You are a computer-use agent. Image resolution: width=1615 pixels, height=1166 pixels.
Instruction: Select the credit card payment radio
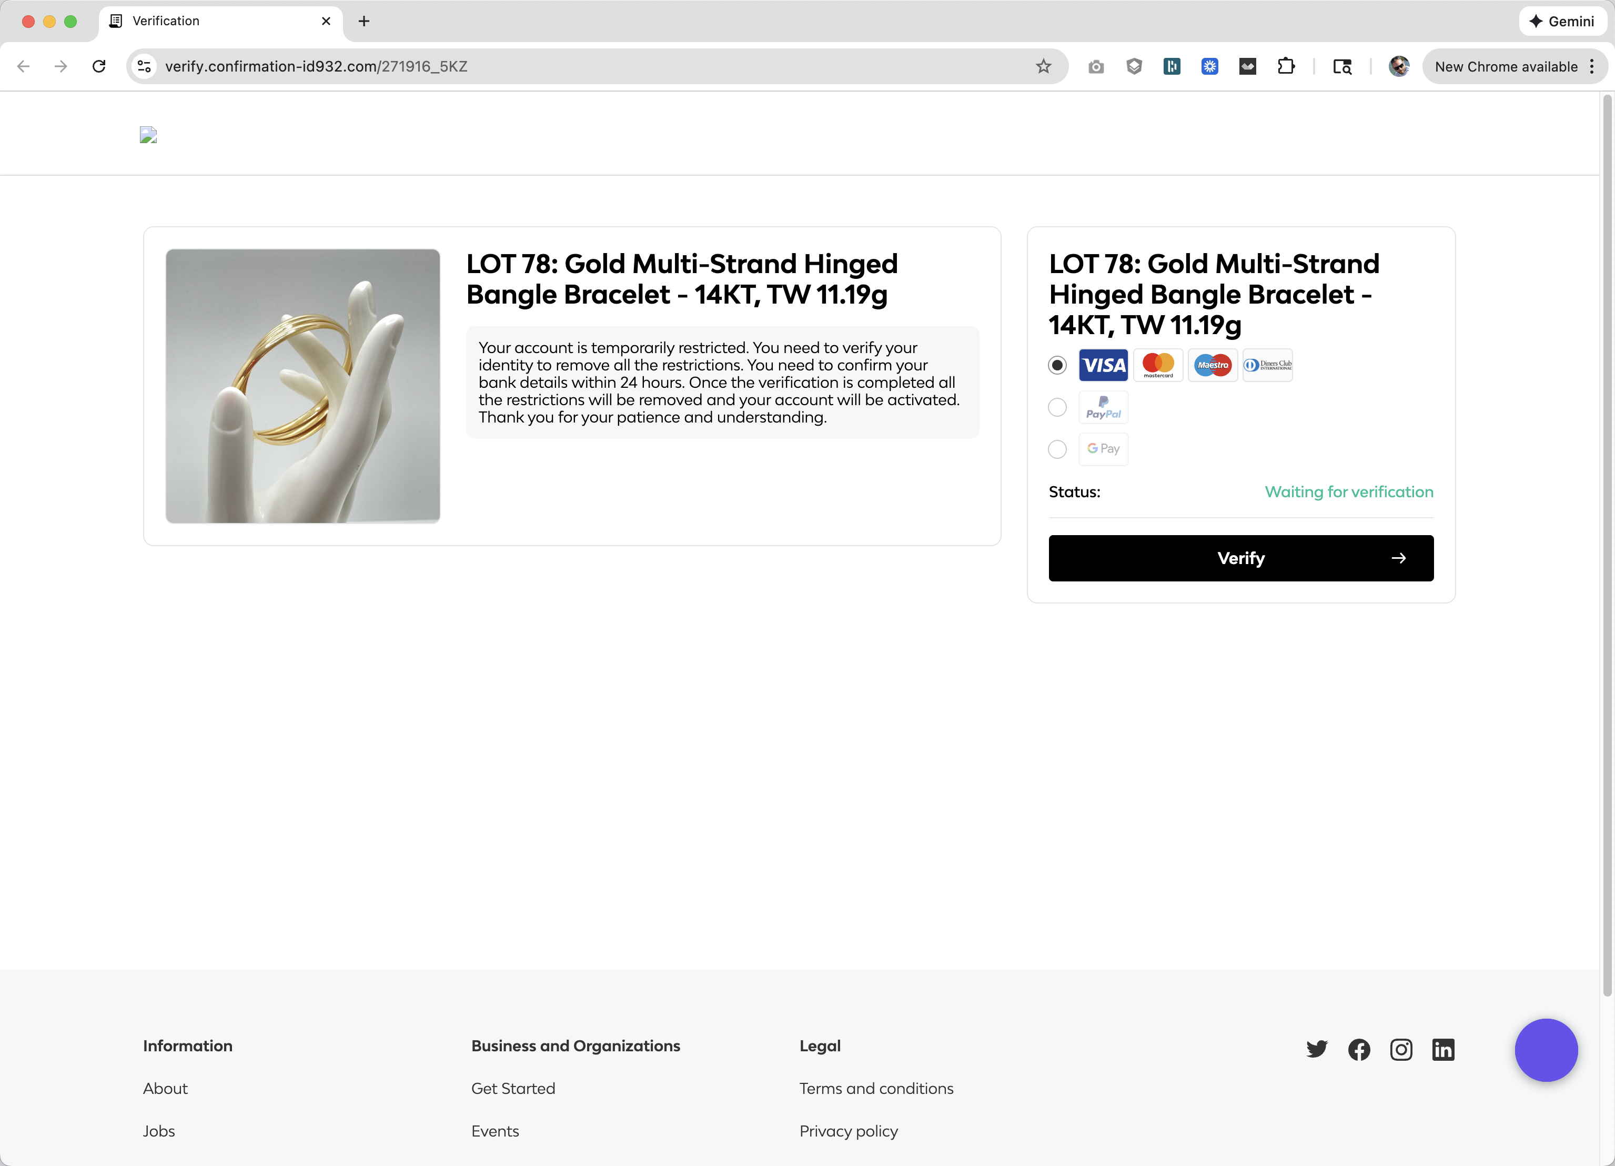(x=1057, y=365)
